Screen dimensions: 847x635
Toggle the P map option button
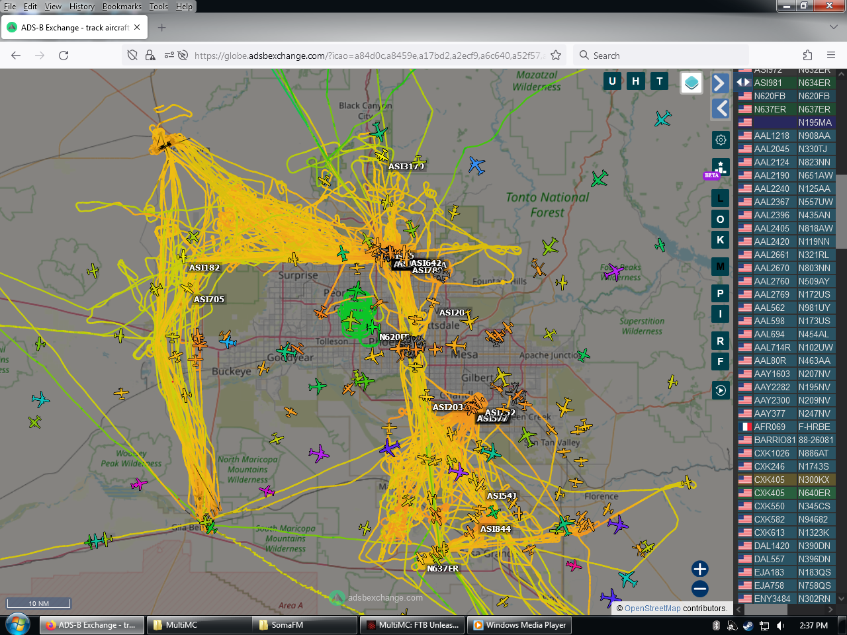click(x=721, y=293)
